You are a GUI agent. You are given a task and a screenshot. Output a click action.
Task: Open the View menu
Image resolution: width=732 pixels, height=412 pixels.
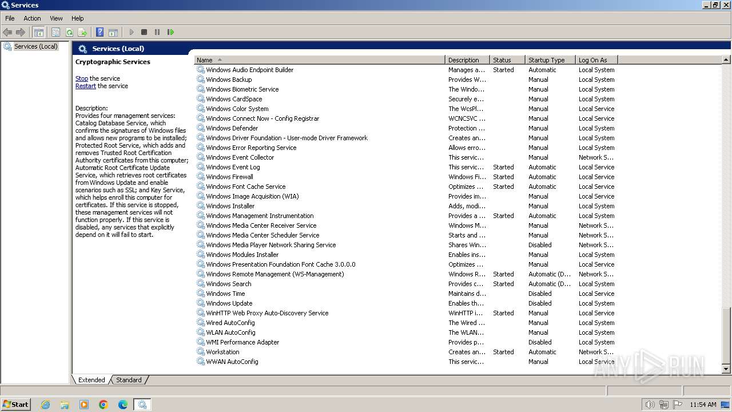[x=56, y=18]
